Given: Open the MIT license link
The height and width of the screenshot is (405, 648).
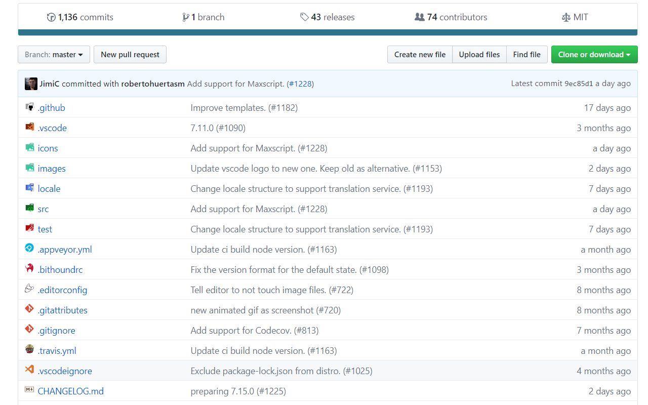Looking at the screenshot, I should [x=575, y=17].
